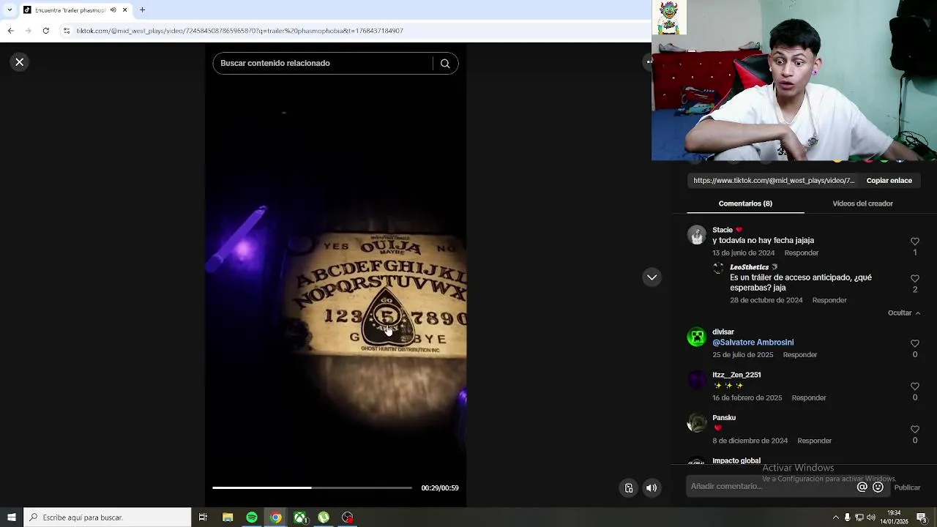
Task: Open a new Chrome tab
Action: click(x=142, y=10)
